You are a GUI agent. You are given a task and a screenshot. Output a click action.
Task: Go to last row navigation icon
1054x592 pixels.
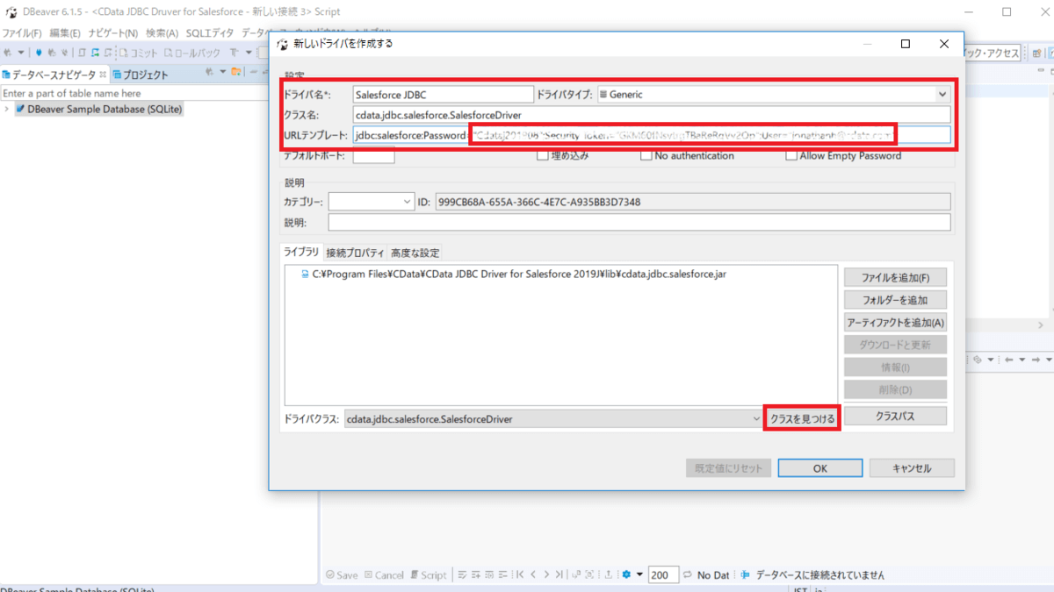(x=559, y=574)
